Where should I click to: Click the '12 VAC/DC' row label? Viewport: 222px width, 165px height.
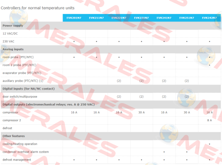10,33
